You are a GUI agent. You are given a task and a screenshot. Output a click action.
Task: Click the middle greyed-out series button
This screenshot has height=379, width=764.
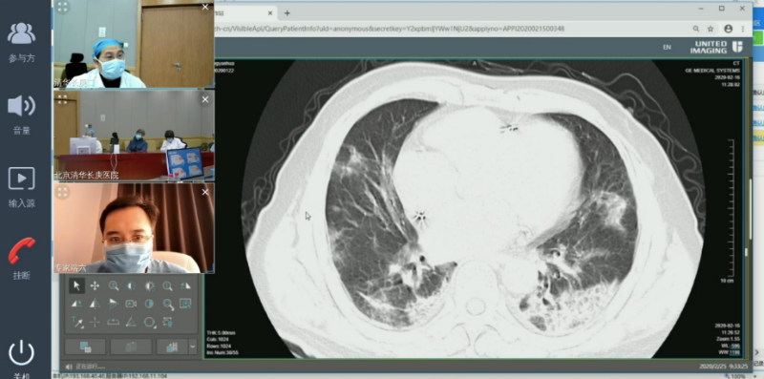click(x=131, y=347)
